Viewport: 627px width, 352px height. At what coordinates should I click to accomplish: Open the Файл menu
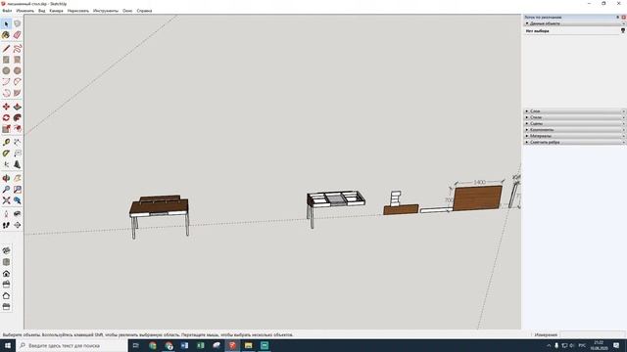(7, 11)
